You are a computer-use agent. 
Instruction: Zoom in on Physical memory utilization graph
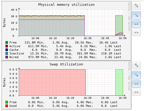pyautogui.click(x=136, y=6)
